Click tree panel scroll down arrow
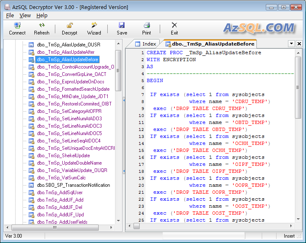 coord(118,221)
